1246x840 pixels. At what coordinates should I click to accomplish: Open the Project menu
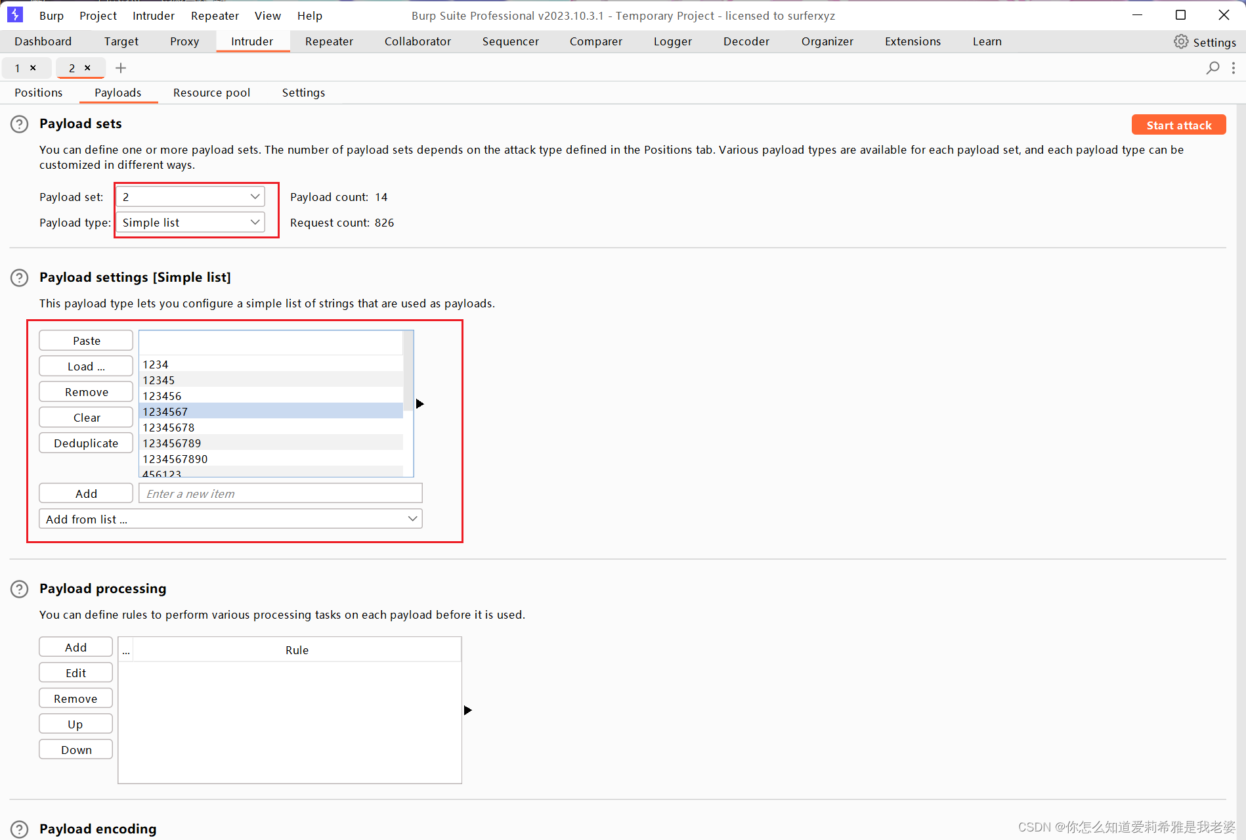click(x=98, y=15)
